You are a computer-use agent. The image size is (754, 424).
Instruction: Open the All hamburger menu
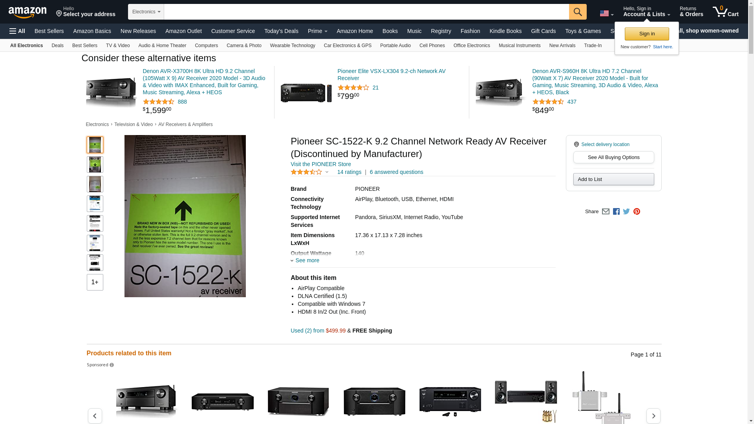[x=17, y=31]
